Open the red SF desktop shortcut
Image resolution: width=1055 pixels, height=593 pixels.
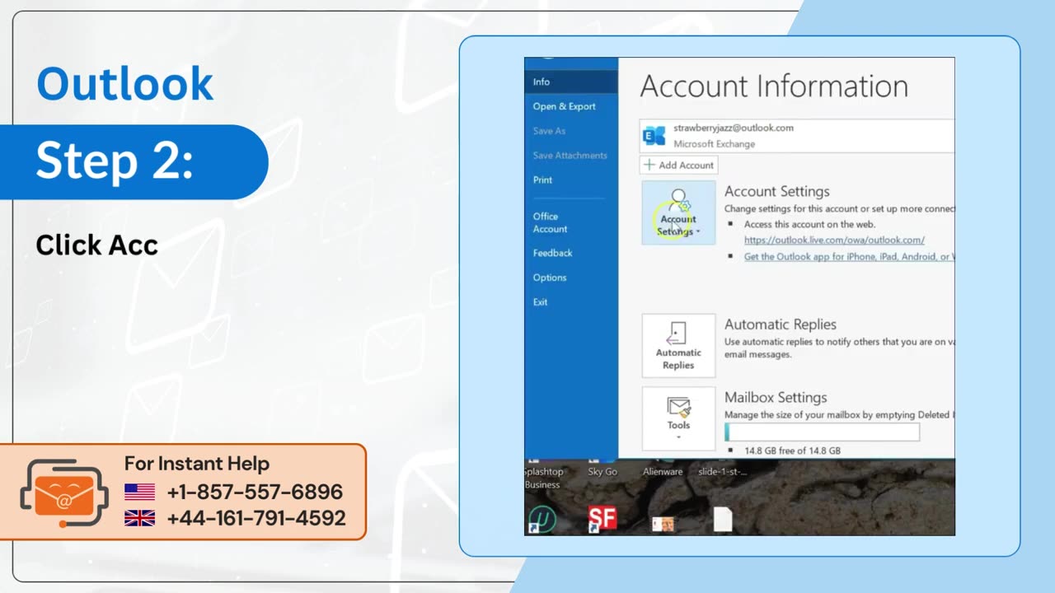(x=602, y=519)
